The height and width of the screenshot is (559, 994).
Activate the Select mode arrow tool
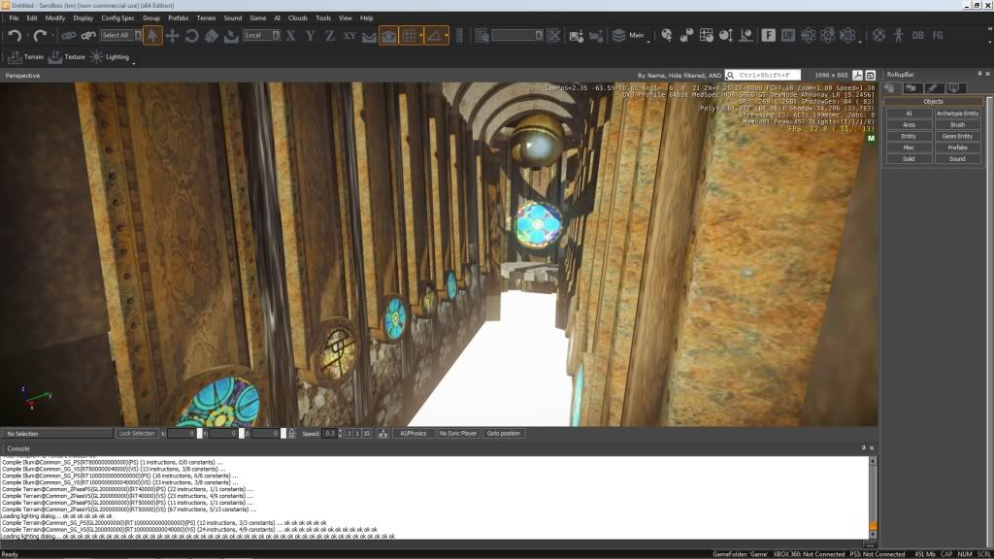[x=152, y=36]
